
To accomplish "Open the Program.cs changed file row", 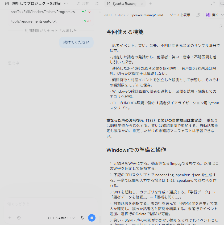I will pyautogui.click(x=51, y=12).
